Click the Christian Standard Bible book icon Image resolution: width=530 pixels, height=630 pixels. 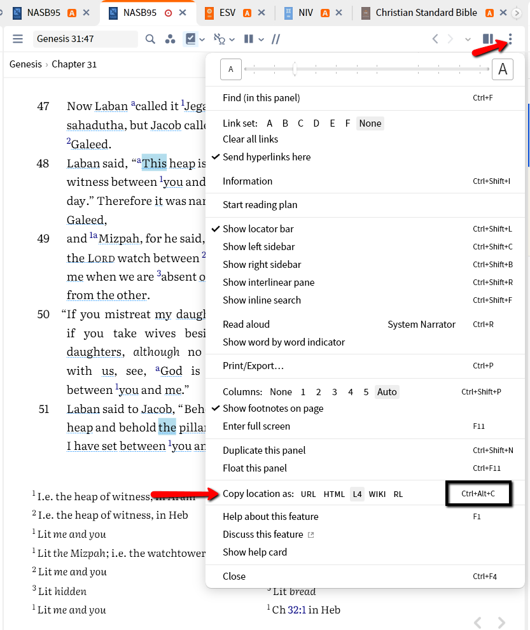366,13
